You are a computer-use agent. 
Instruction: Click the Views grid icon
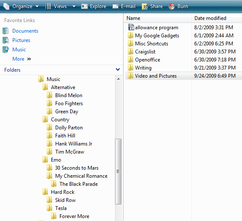click(48, 6)
